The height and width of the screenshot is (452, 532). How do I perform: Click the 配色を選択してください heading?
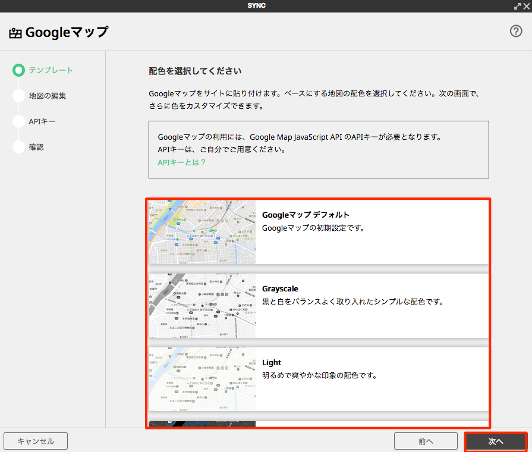coord(195,71)
